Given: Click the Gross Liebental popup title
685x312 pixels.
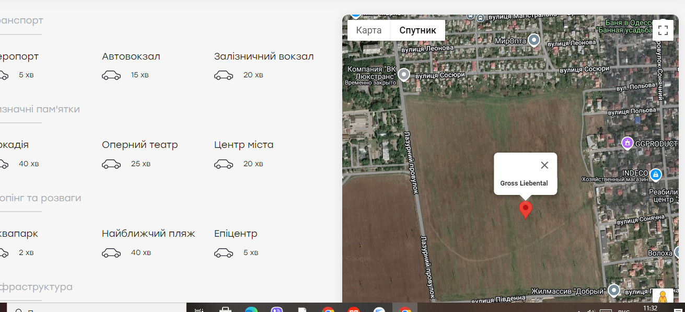Looking at the screenshot, I should (524, 183).
